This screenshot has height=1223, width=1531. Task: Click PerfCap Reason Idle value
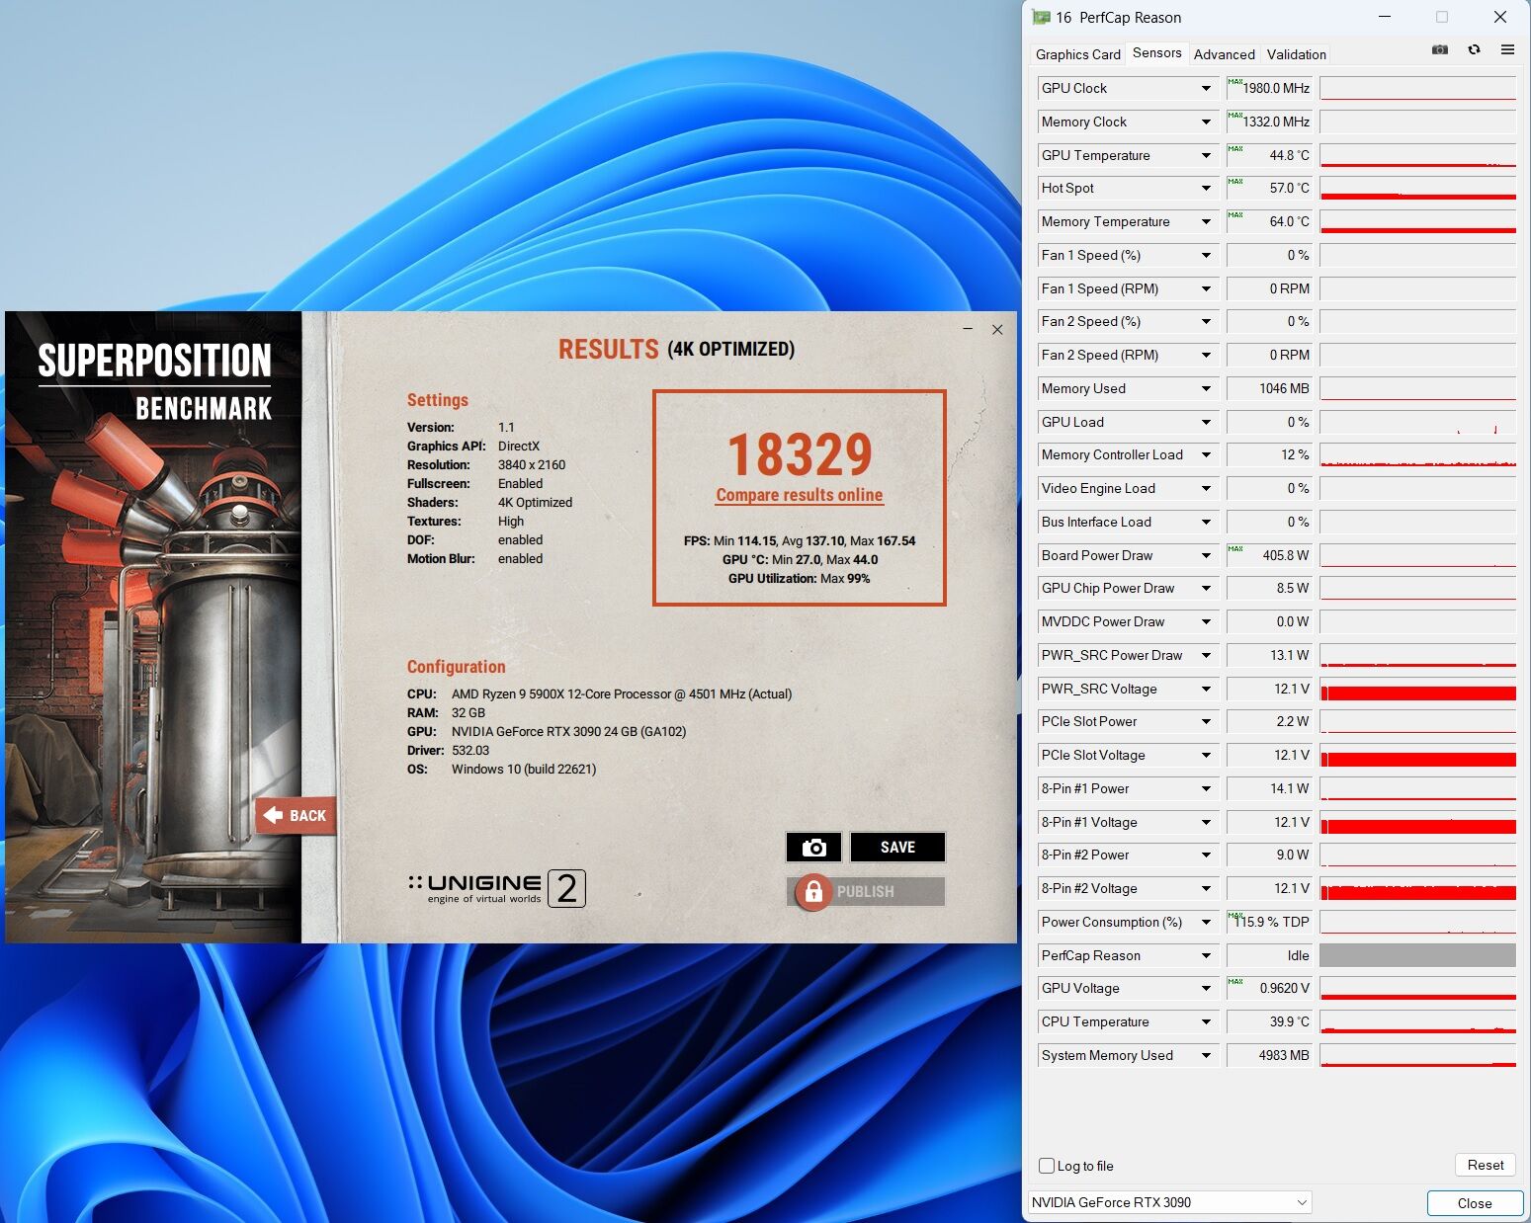click(1270, 955)
